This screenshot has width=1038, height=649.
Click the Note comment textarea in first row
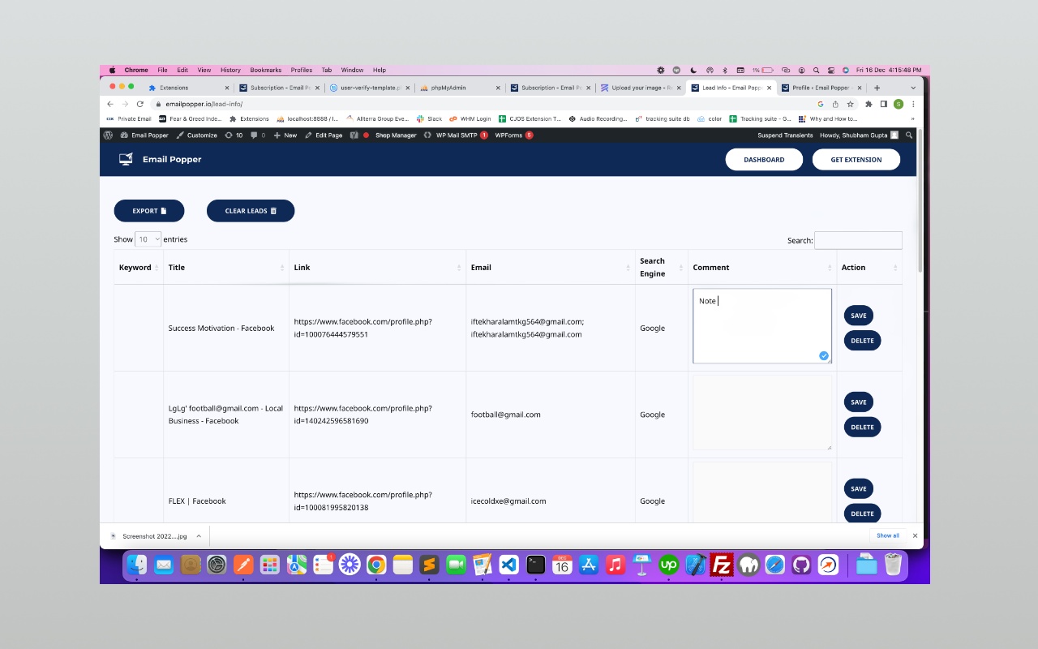(x=762, y=326)
